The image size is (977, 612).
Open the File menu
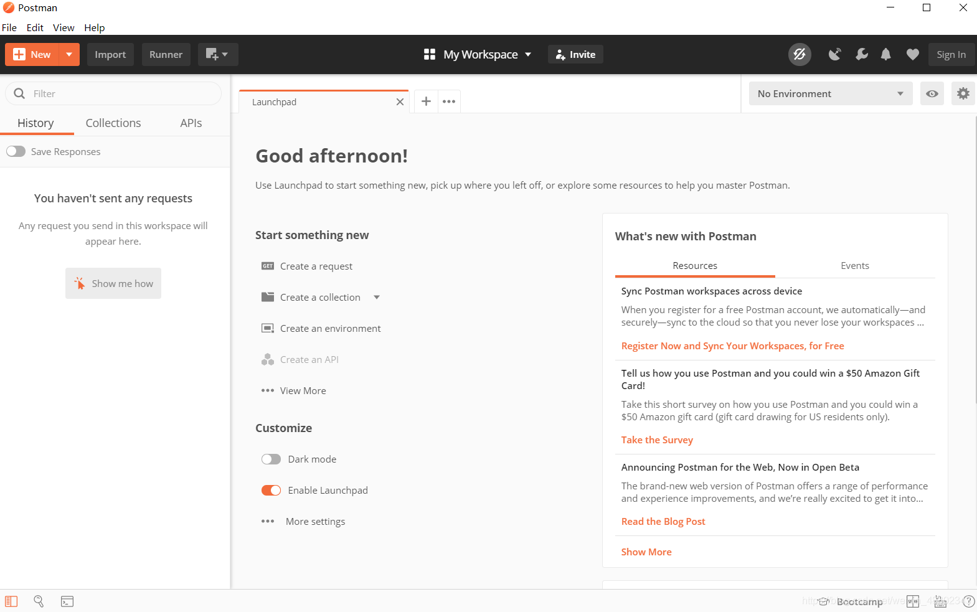click(x=9, y=27)
